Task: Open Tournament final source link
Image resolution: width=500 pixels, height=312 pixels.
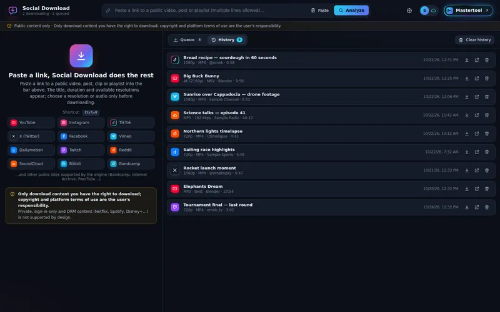Action: point(477,207)
